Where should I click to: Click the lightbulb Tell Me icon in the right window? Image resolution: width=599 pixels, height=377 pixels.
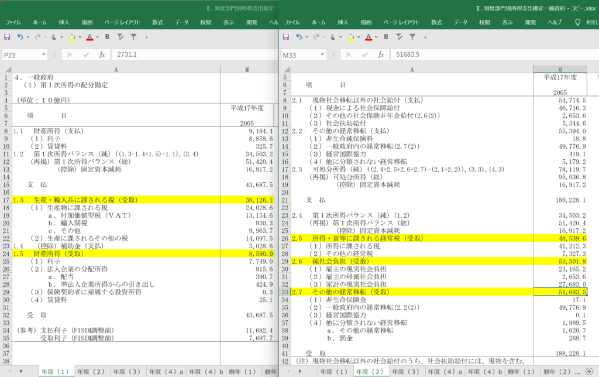[x=578, y=22]
